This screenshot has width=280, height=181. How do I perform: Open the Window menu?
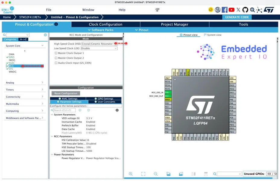(x=88, y=10)
